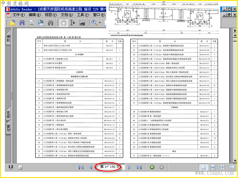
Task: Go to the next page
Action: (x=130, y=167)
